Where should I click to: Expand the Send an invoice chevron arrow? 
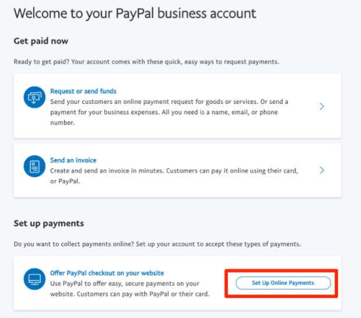(x=322, y=170)
